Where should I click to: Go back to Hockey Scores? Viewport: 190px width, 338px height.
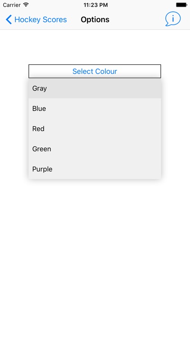tap(36, 19)
